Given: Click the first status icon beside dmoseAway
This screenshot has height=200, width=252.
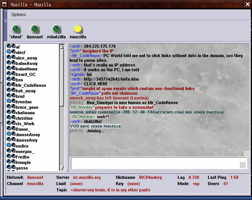Looking at the screenshot, I should point(9,133).
